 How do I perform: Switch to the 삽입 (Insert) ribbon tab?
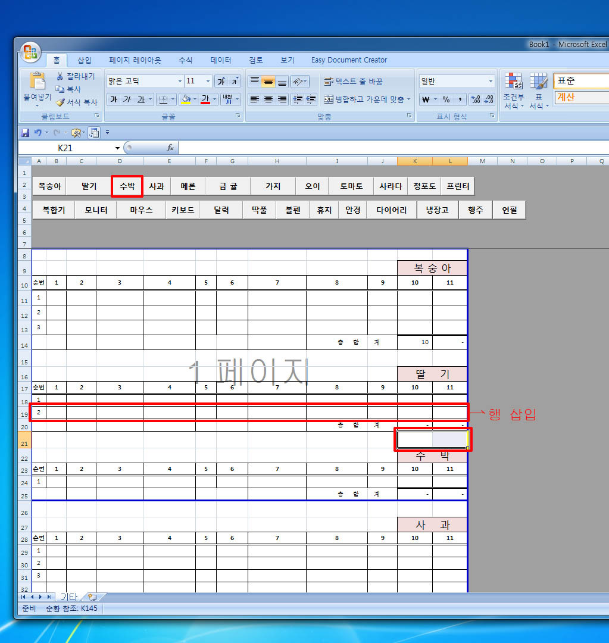point(85,60)
